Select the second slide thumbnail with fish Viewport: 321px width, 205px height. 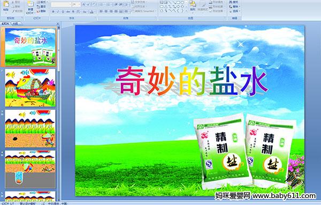pos(30,88)
